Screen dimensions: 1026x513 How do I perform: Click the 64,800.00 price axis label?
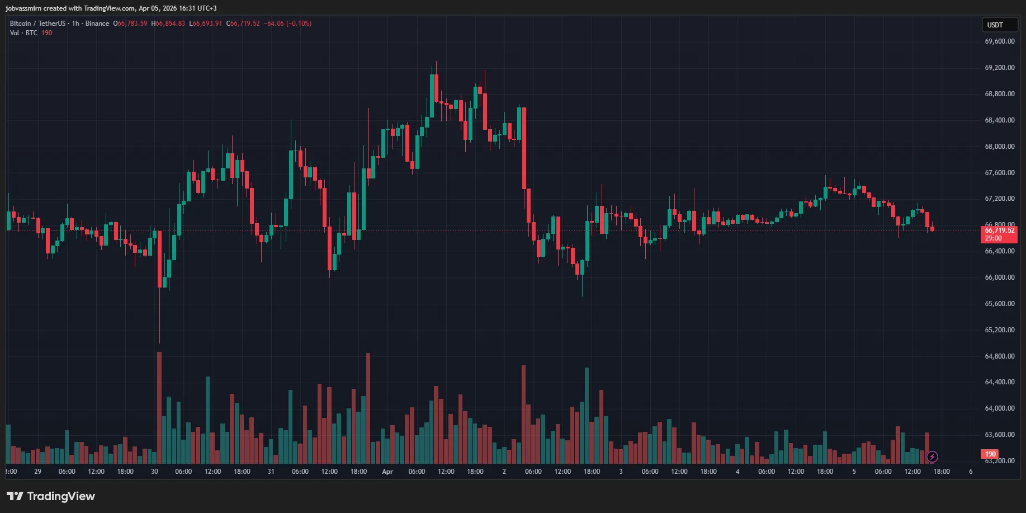(x=999, y=356)
